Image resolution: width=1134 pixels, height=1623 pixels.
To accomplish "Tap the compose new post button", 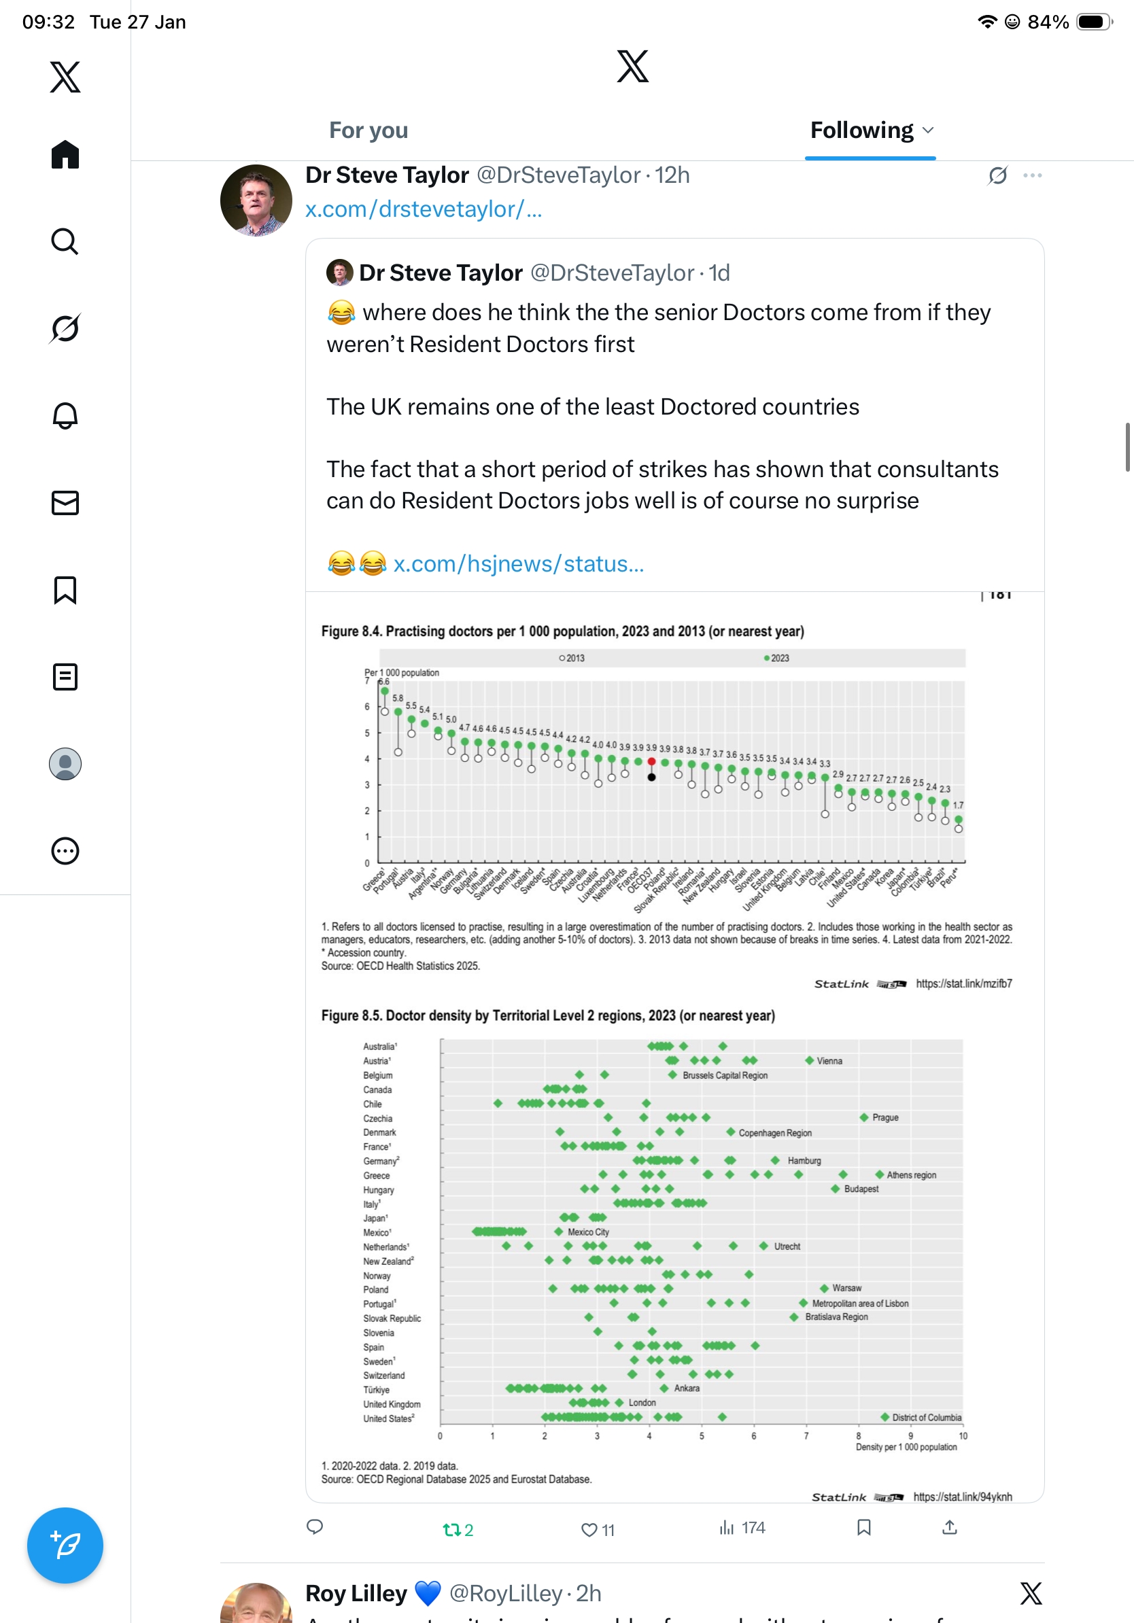I will [65, 1546].
